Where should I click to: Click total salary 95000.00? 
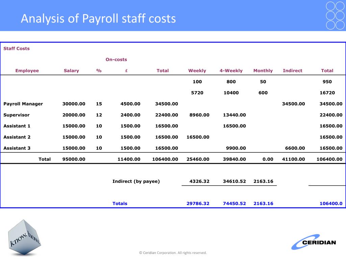74,159
